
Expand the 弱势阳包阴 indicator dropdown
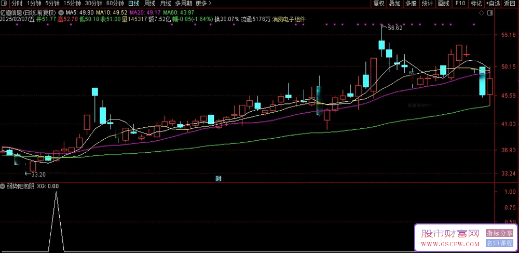click(x=3, y=186)
